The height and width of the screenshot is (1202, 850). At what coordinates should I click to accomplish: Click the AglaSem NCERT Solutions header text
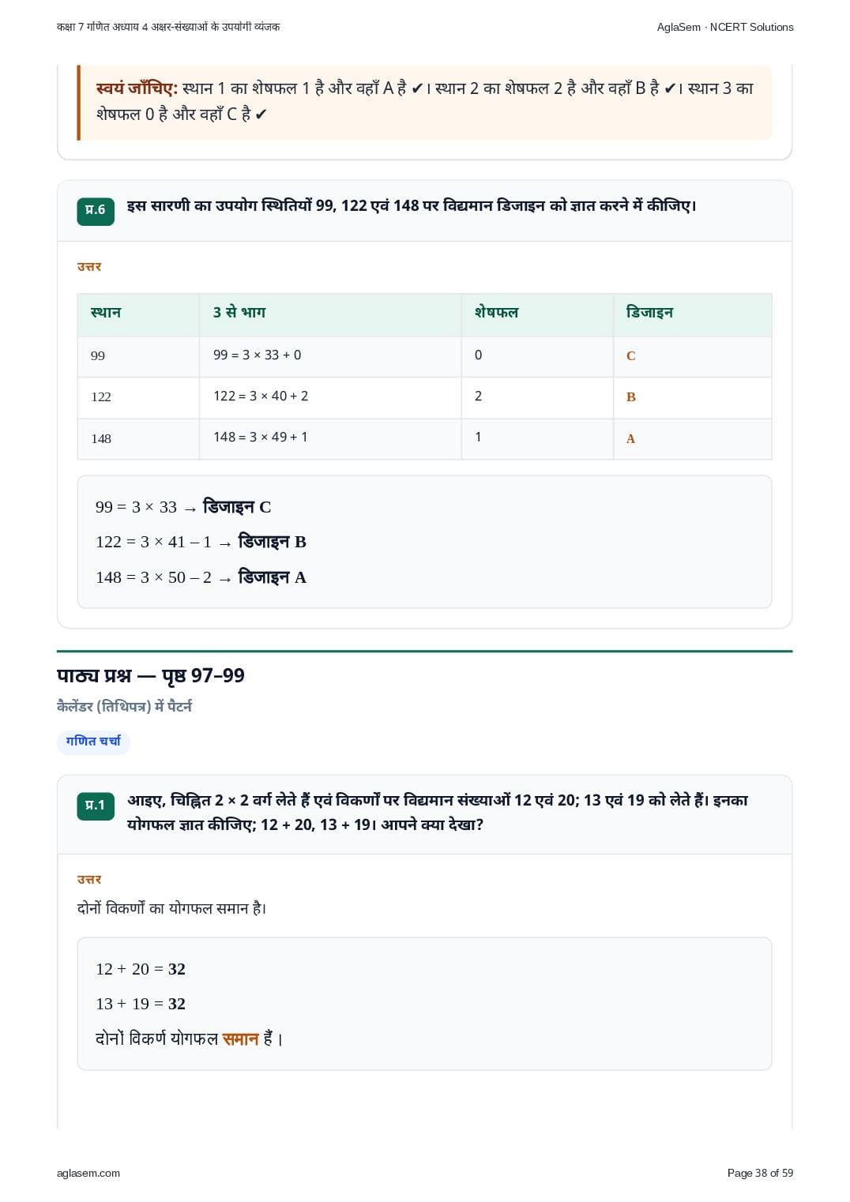coord(724,27)
